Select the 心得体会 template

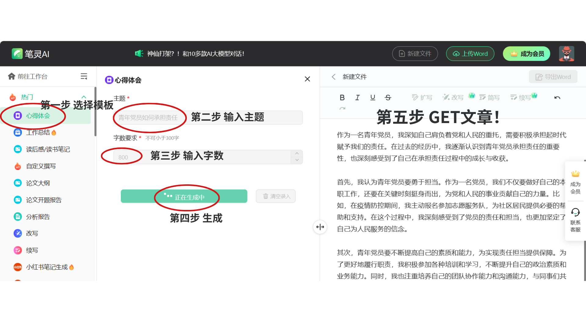46,116
